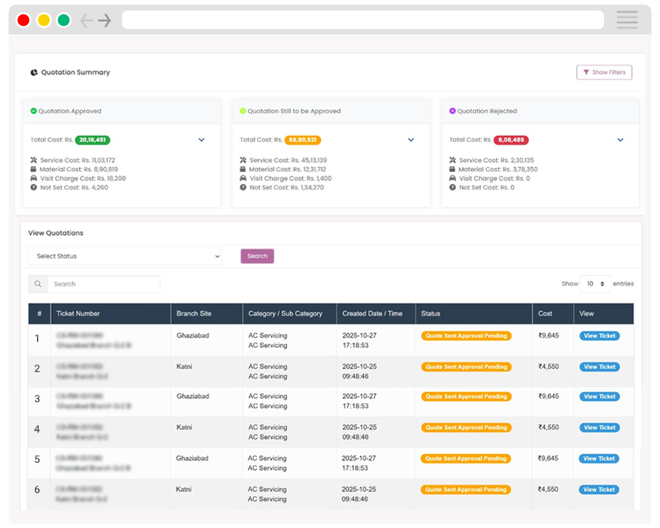Click the green Quotation Approved check icon
The height and width of the screenshot is (528, 660).
pos(34,111)
